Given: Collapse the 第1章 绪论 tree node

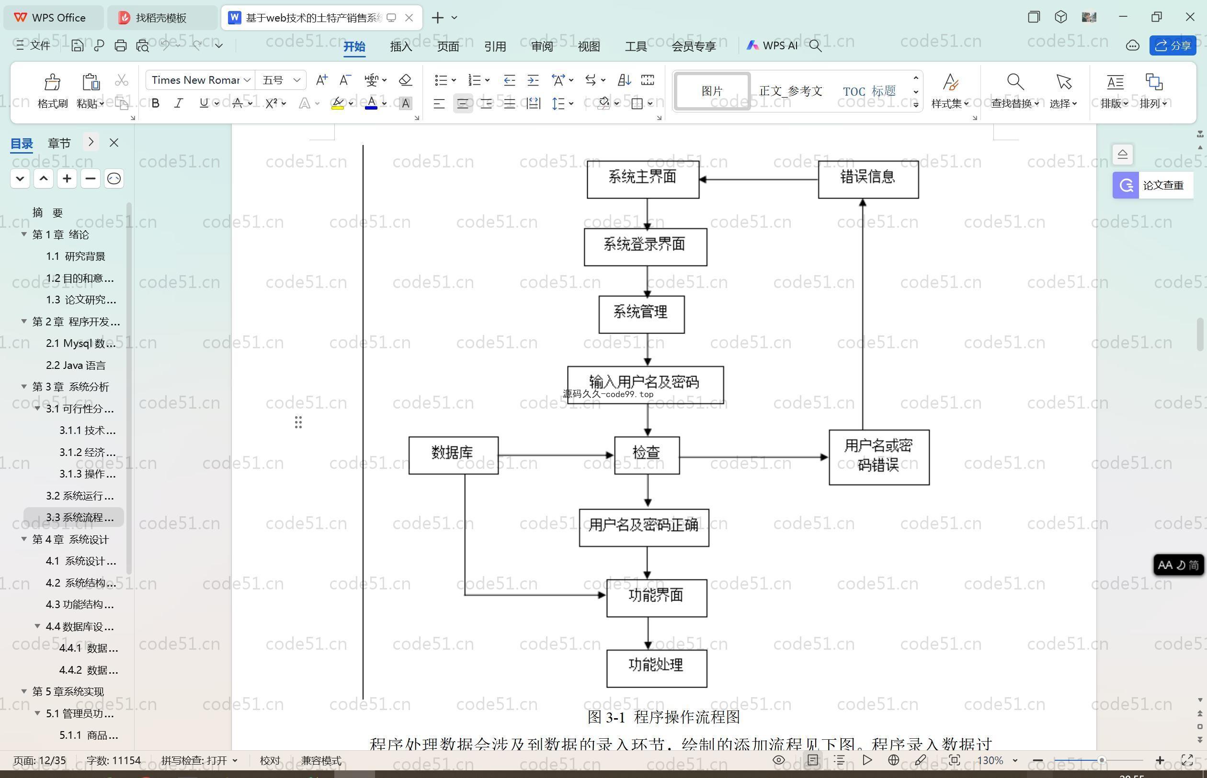Looking at the screenshot, I should [24, 234].
